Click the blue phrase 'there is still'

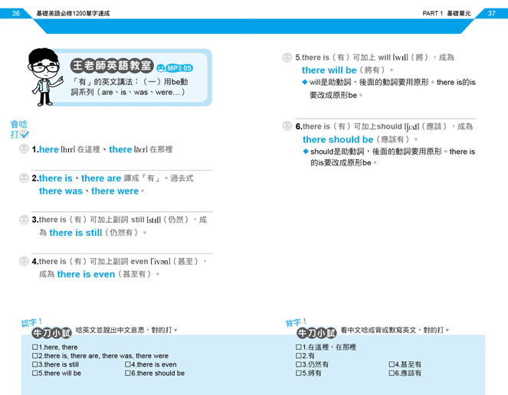point(76,233)
